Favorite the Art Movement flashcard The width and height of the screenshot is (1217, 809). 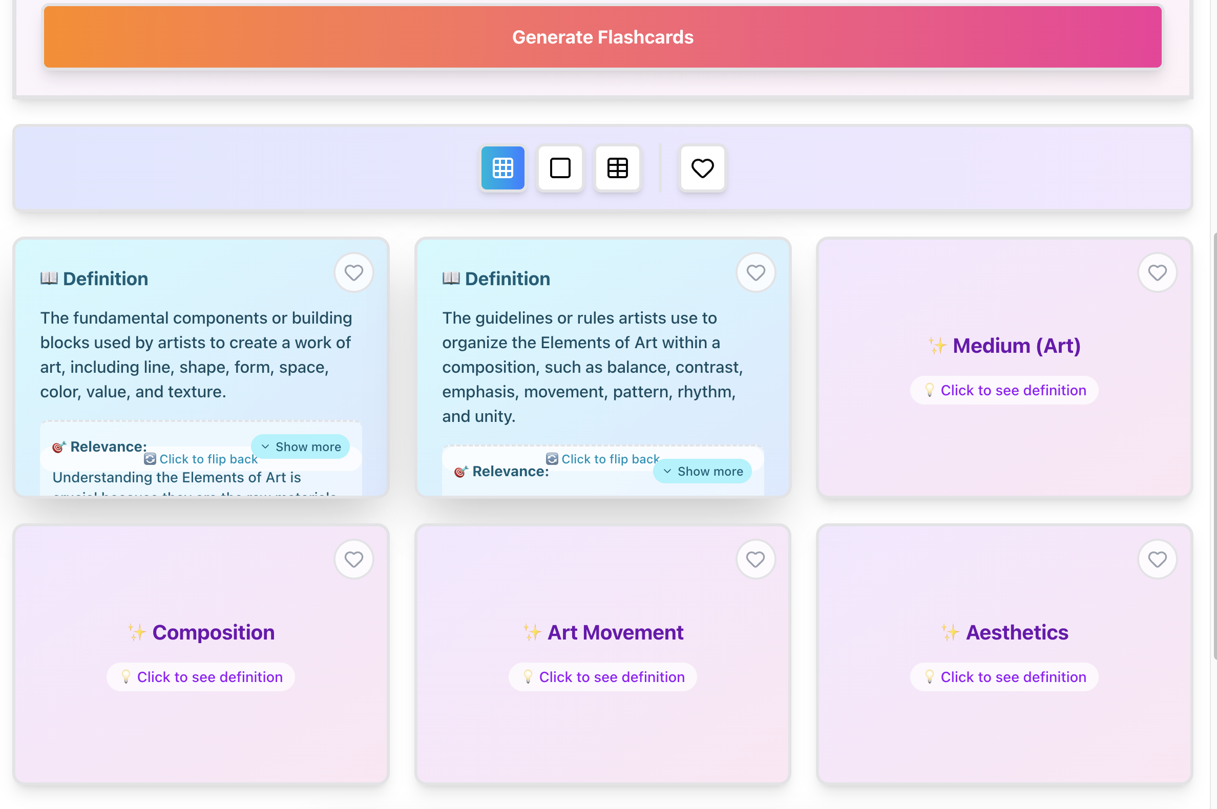click(x=755, y=559)
